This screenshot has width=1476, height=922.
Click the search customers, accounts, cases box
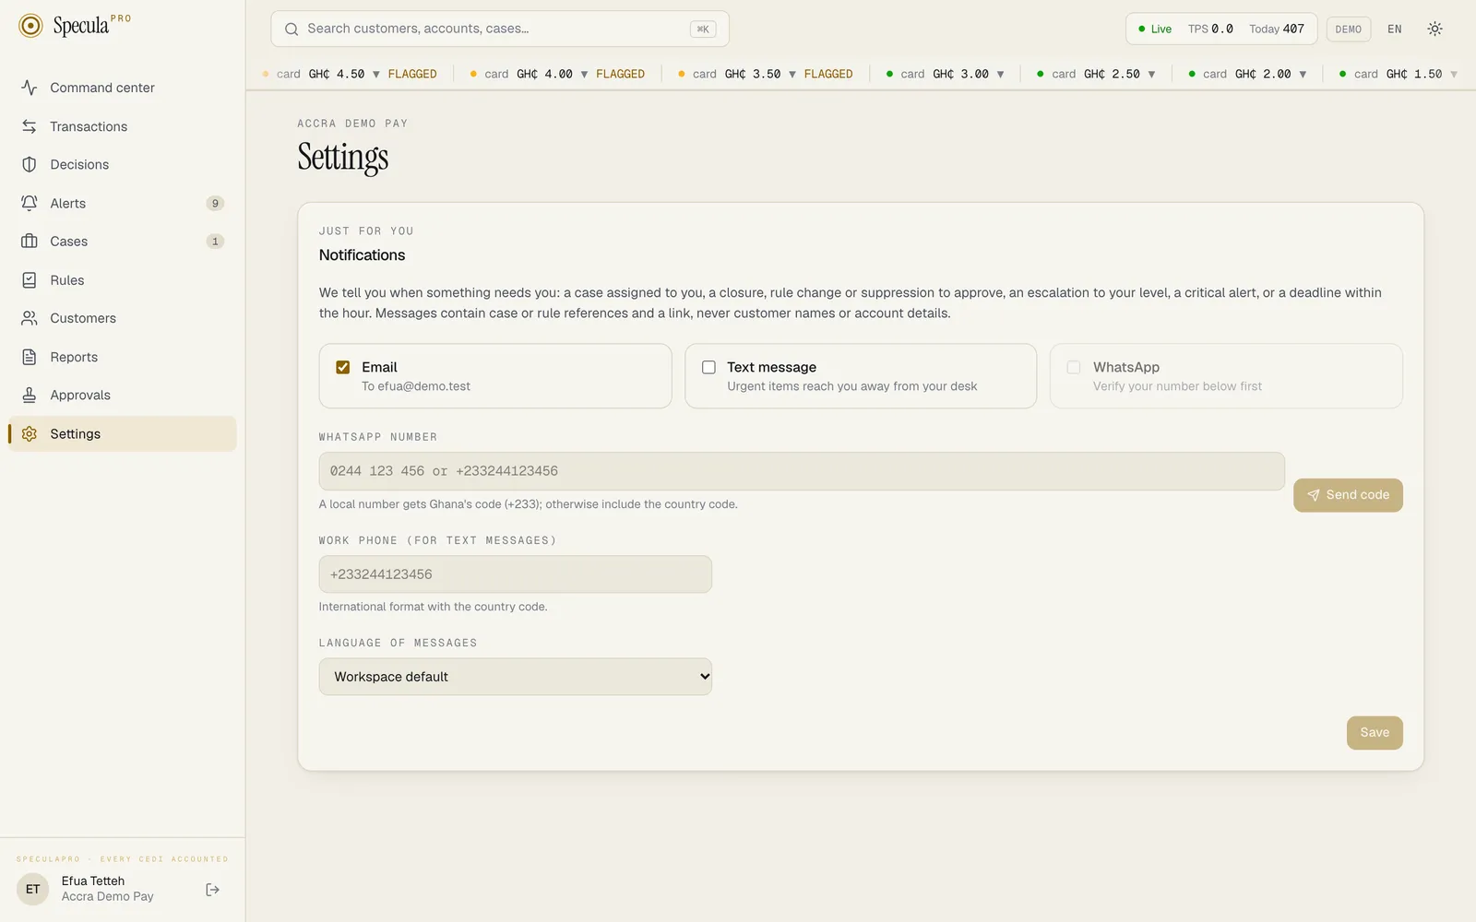pos(500,29)
